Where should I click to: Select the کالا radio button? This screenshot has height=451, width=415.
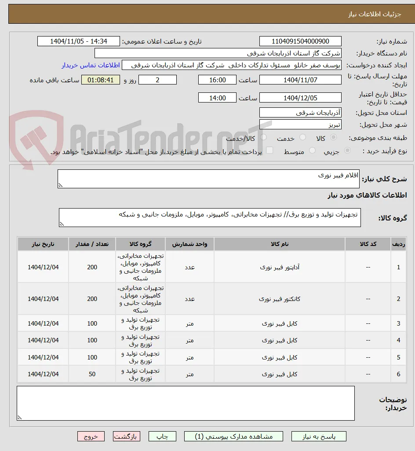click(x=333, y=137)
